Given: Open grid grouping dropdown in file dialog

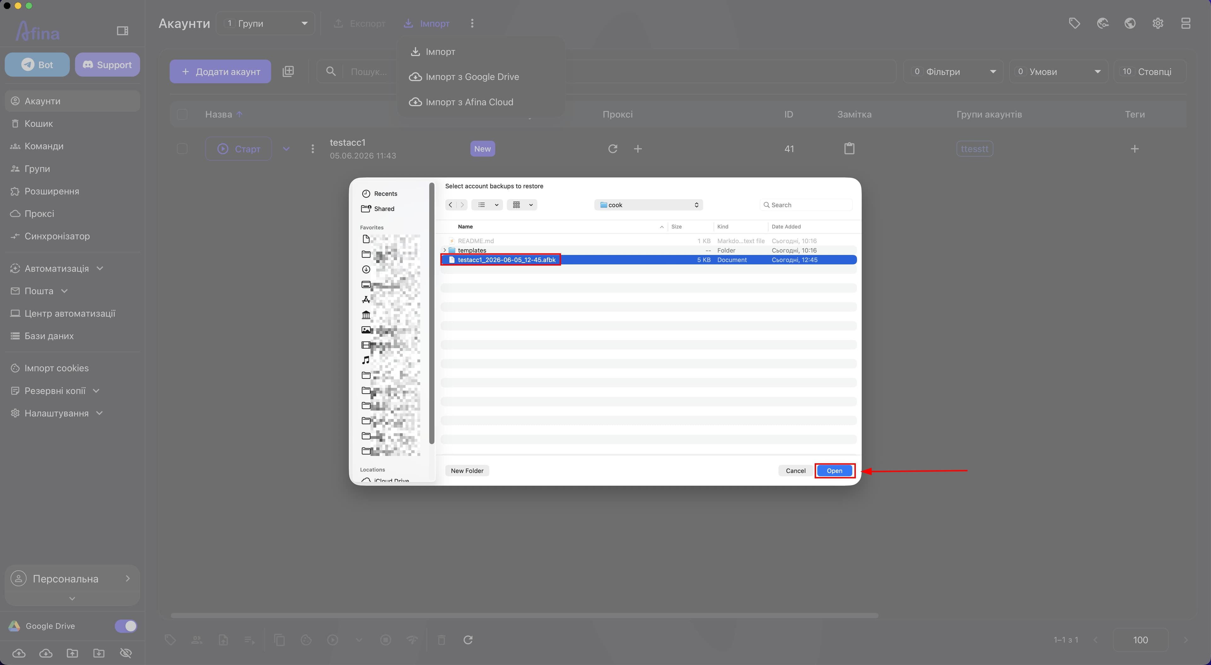Looking at the screenshot, I should [x=522, y=205].
